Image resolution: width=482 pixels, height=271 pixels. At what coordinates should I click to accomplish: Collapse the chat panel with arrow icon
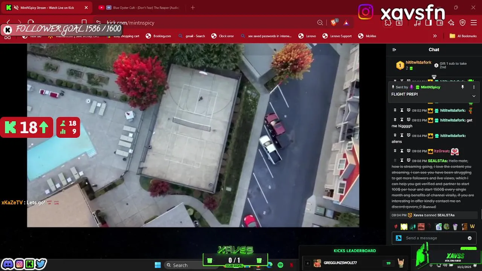394,50
